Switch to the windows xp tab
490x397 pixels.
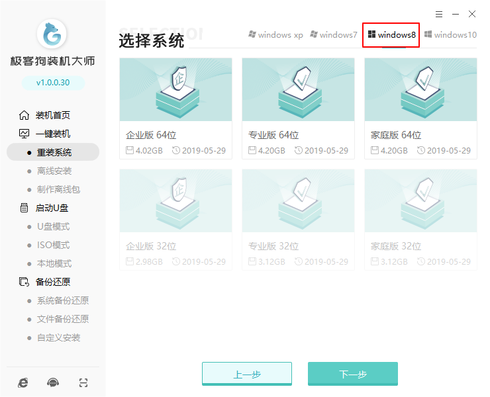click(275, 35)
